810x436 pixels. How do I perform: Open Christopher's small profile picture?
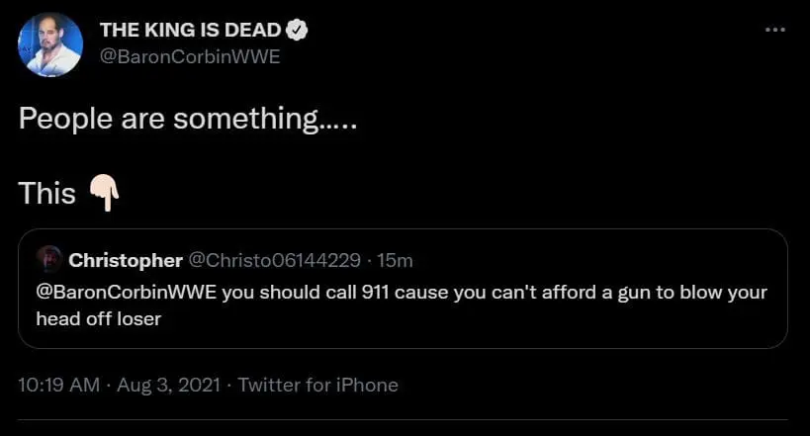pos(48,260)
